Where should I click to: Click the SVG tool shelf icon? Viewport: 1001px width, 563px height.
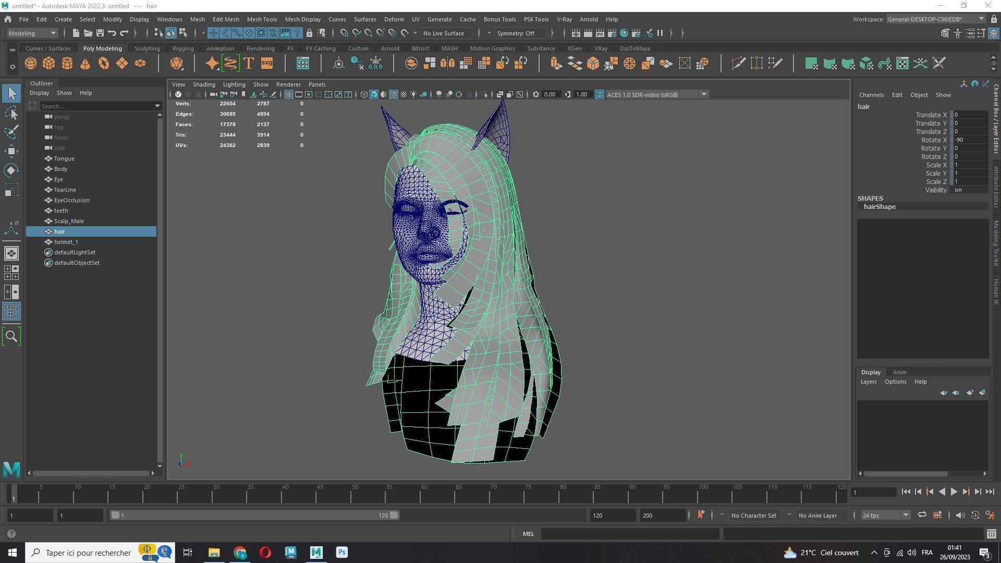tap(267, 64)
